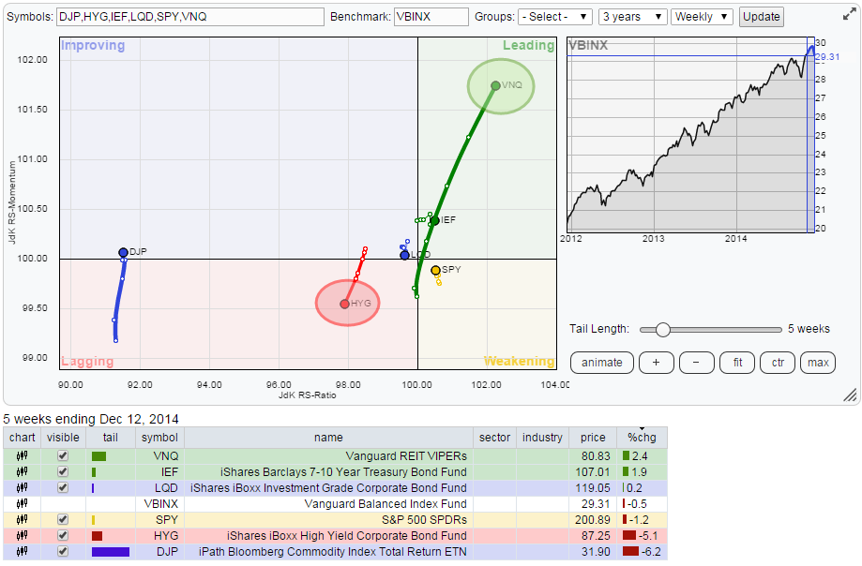Click the plus zoom-in button

tap(656, 363)
